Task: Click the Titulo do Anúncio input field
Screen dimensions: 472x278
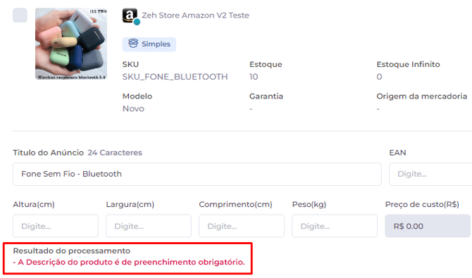Action: 197,175
